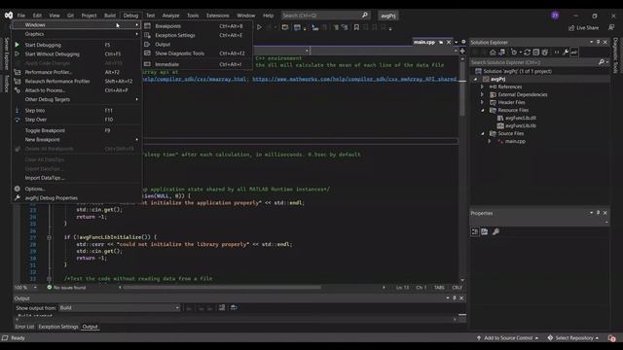Click Step Into in the Debug menu
The image size is (623, 350).
click(x=76, y=111)
